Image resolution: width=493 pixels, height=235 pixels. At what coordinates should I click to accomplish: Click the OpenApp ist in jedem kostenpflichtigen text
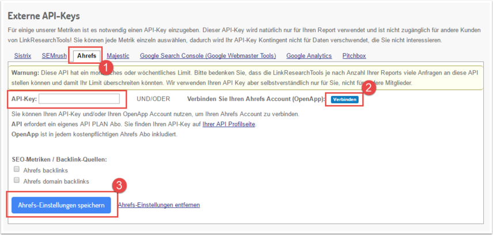(x=95, y=134)
